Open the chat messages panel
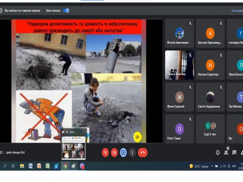 pyautogui.click(x=234, y=152)
